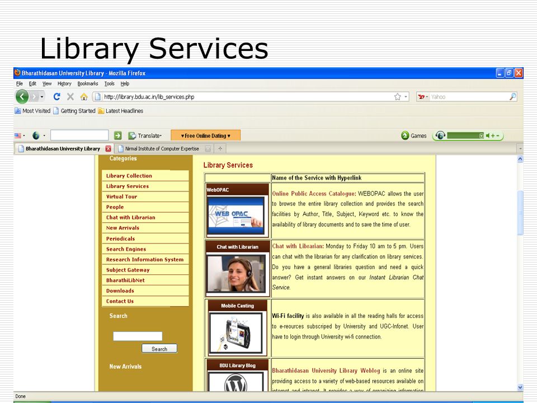537x403 pixels.
Task: Click the Mobile Casting phone thumbnail
Action: (237, 333)
